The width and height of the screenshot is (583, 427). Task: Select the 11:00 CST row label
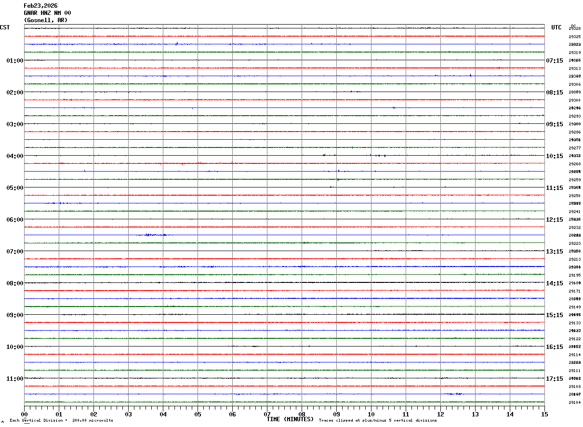(x=15, y=378)
